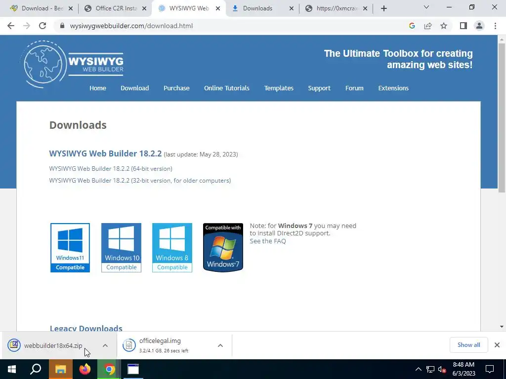Open the Windows Start menu
Screen dimensions: 506x379
tap(12, 369)
